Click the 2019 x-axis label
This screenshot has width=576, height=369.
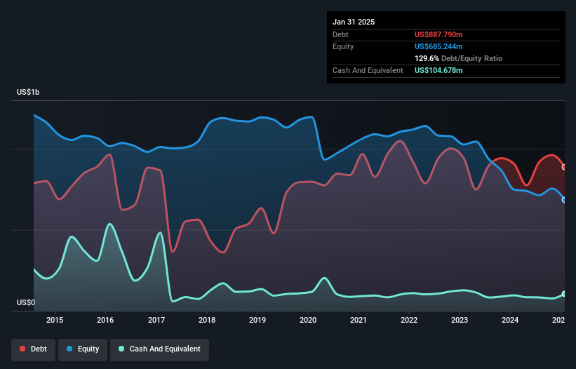pyautogui.click(x=257, y=320)
